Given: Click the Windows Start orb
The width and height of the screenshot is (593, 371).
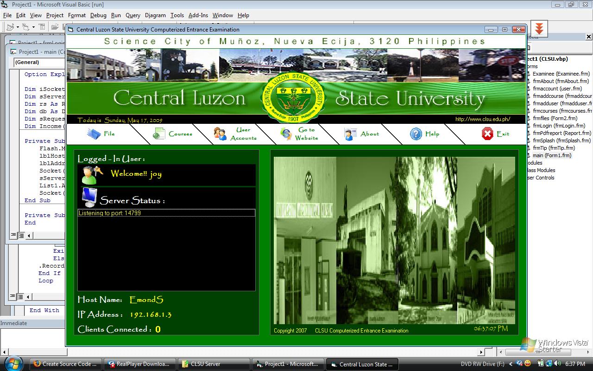Looking at the screenshot, I should coord(14,363).
